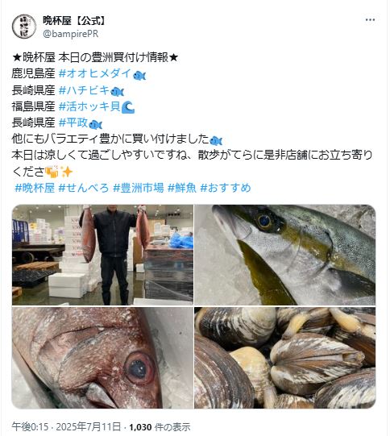Open hashtag #鮮魚

tap(182, 188)
